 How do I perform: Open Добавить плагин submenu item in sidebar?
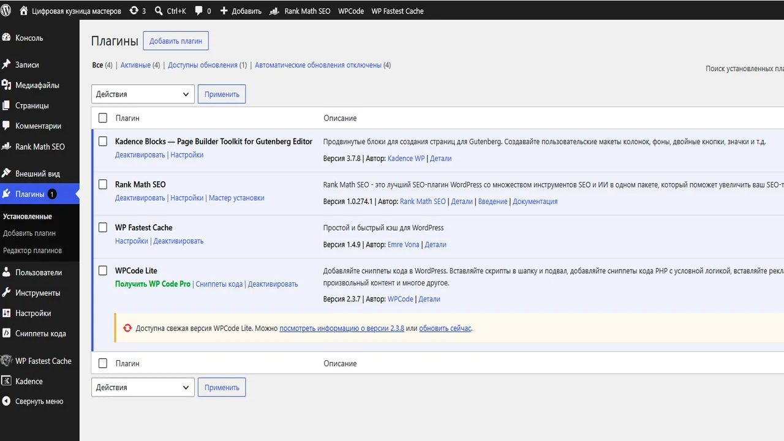(x=29, y=233)
